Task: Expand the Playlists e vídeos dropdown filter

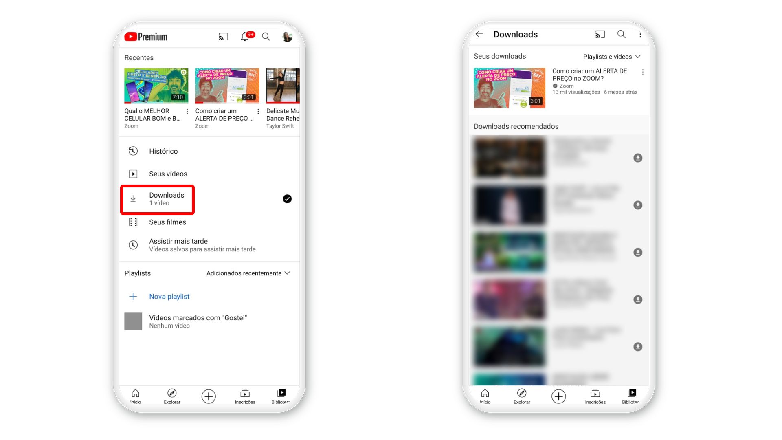Action: pos(612,56)
